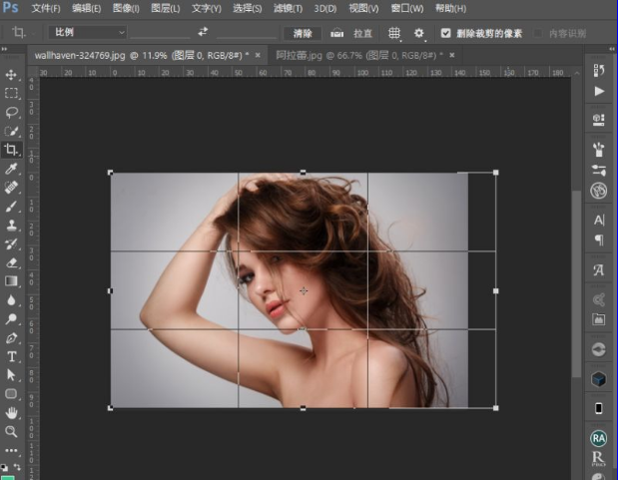Open the Character panel icon

coord(599,220)
